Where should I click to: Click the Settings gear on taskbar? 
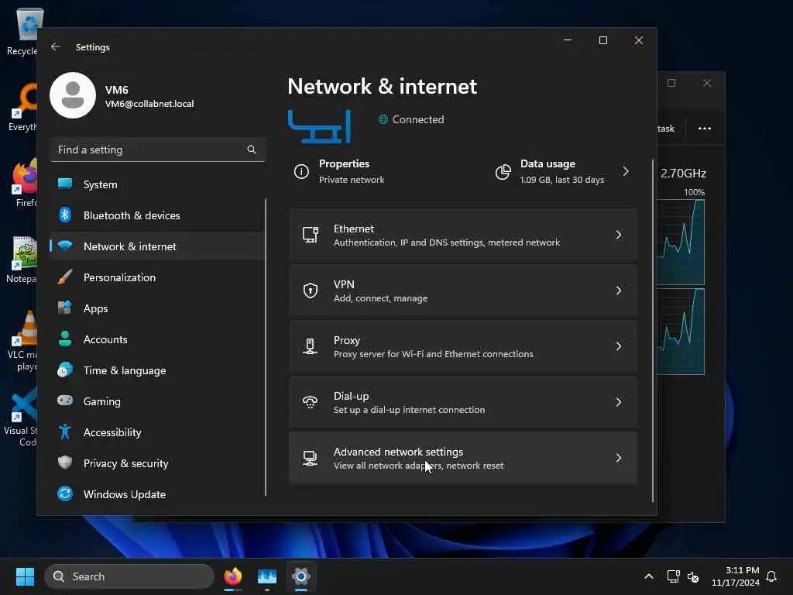301,576
